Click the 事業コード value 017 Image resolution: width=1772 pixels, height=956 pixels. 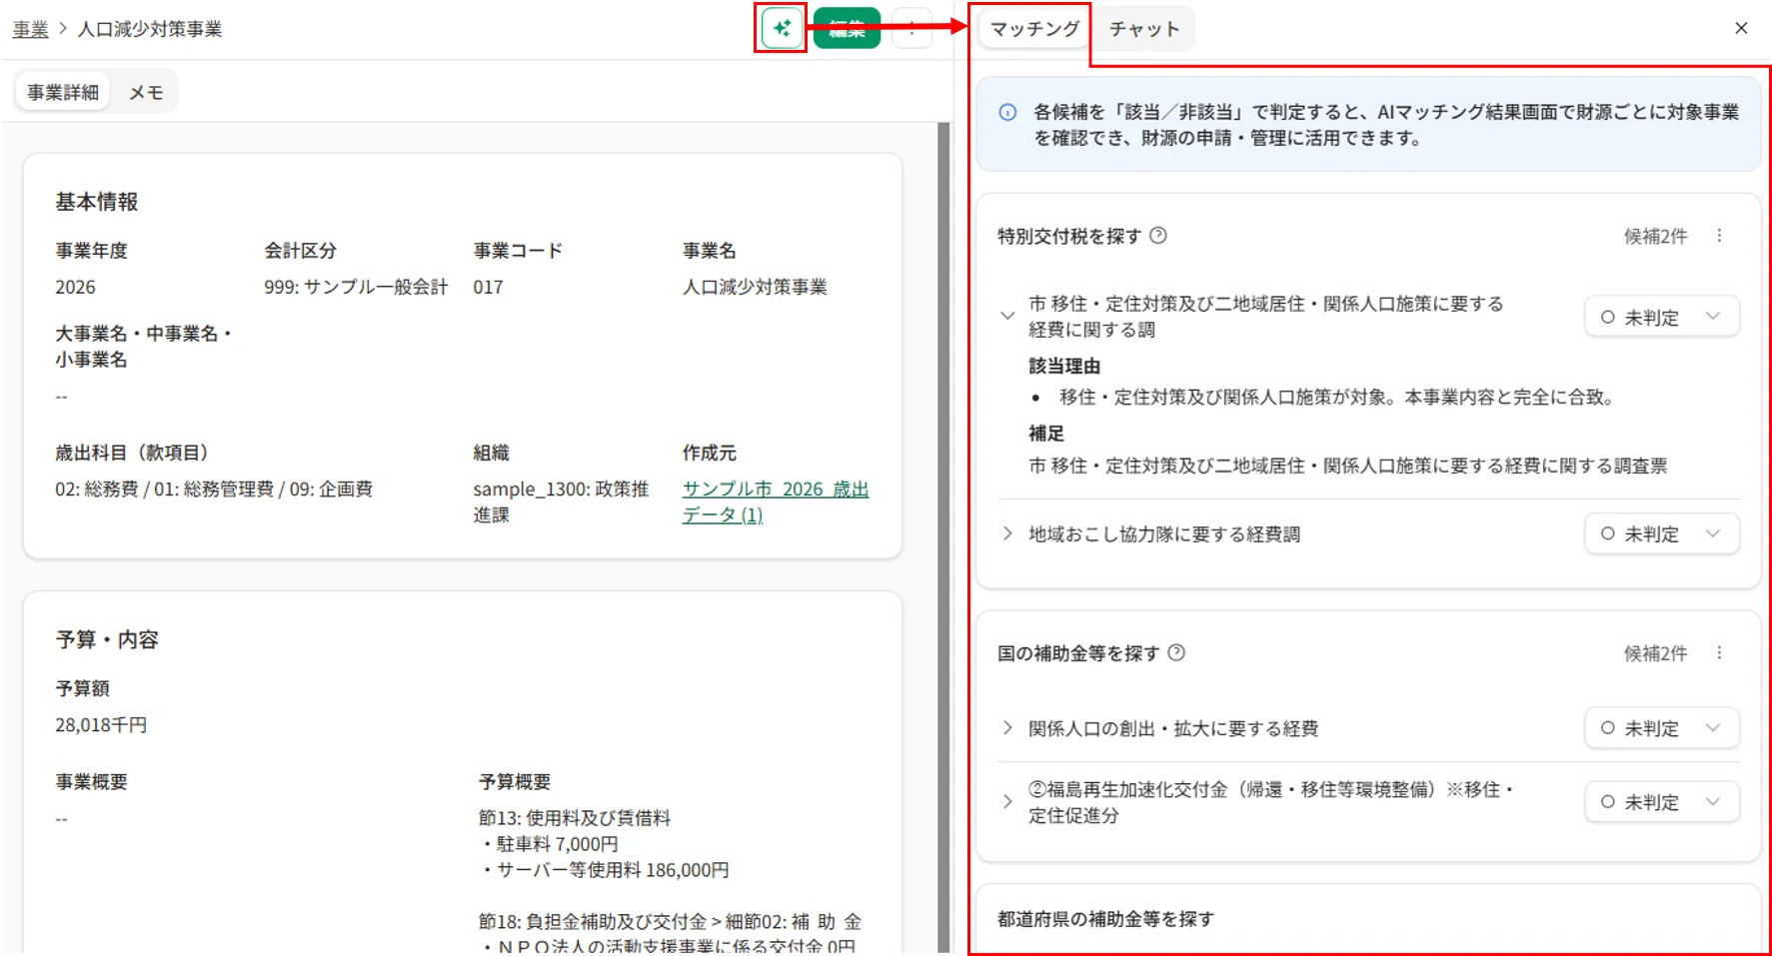[488, 288]
